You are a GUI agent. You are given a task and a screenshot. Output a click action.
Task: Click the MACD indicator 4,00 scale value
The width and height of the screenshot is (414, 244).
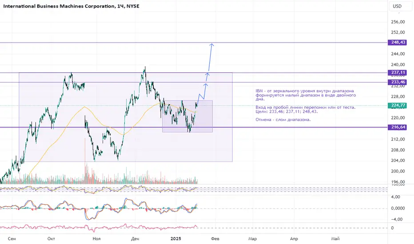[x=395, y=197]
